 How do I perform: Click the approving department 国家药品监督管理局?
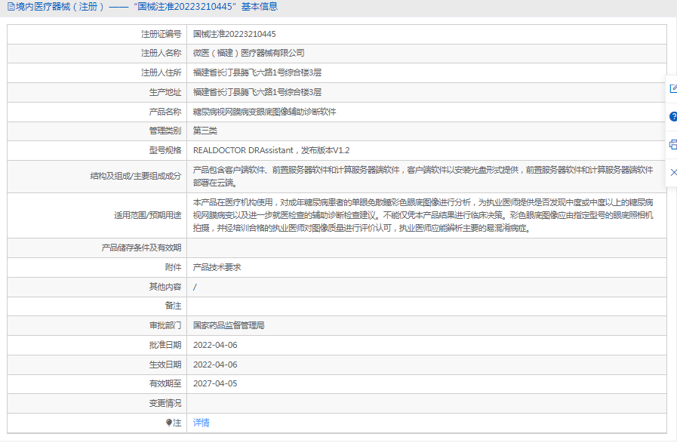coord(229,325)
